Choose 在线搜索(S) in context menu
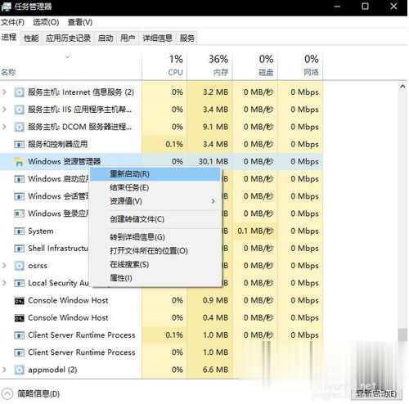The height and width of the screenshot is (404, 409). point(155,264)
